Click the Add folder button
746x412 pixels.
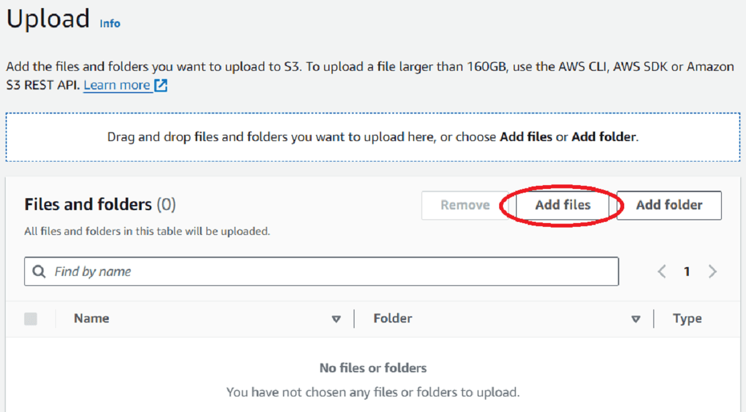[x=669, y=205]
